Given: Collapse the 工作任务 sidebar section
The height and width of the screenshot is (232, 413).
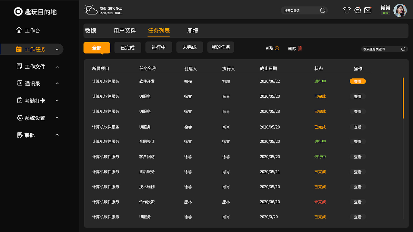Looking at the screenshot, I should [x=57, y=49].
